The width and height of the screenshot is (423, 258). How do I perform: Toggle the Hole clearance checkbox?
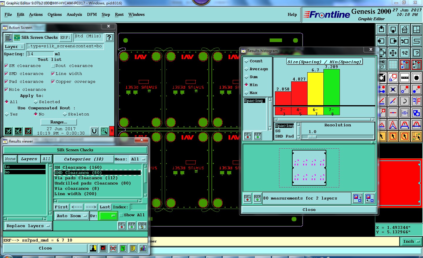[6, 89]
